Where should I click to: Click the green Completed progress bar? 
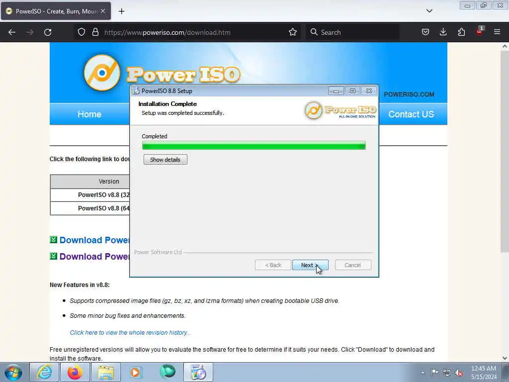pyautogui.click(x=254, y=146)
